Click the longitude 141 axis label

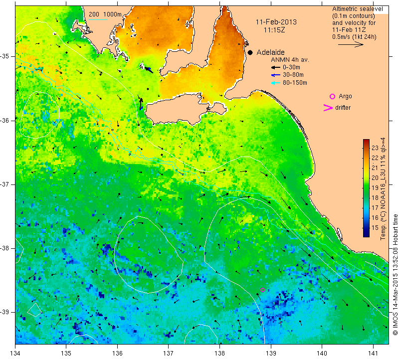[373, 353]
